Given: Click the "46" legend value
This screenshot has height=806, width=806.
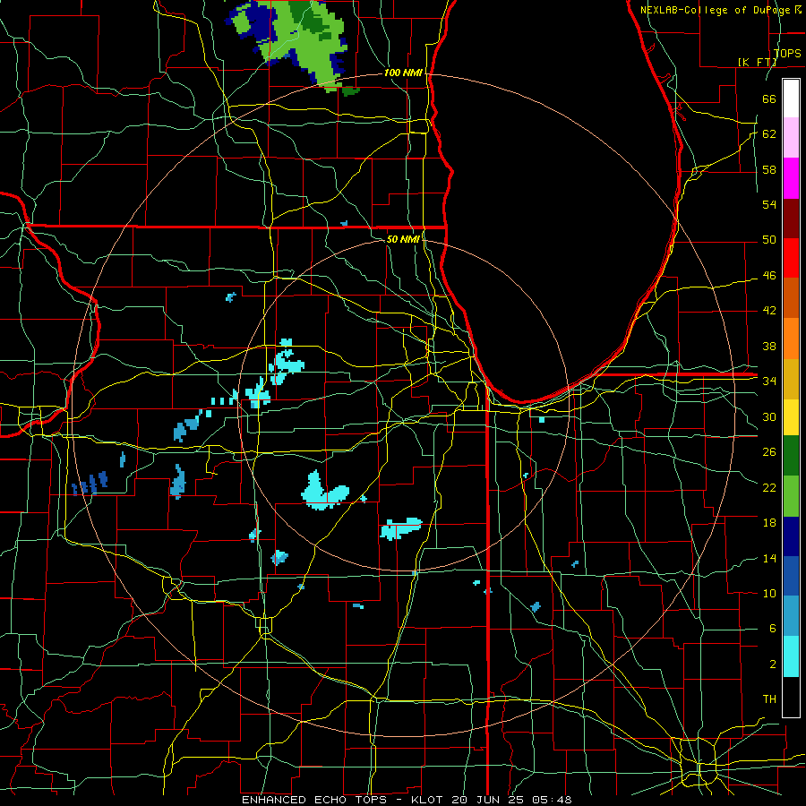Looking at the screenshot, I should (769, 275).
